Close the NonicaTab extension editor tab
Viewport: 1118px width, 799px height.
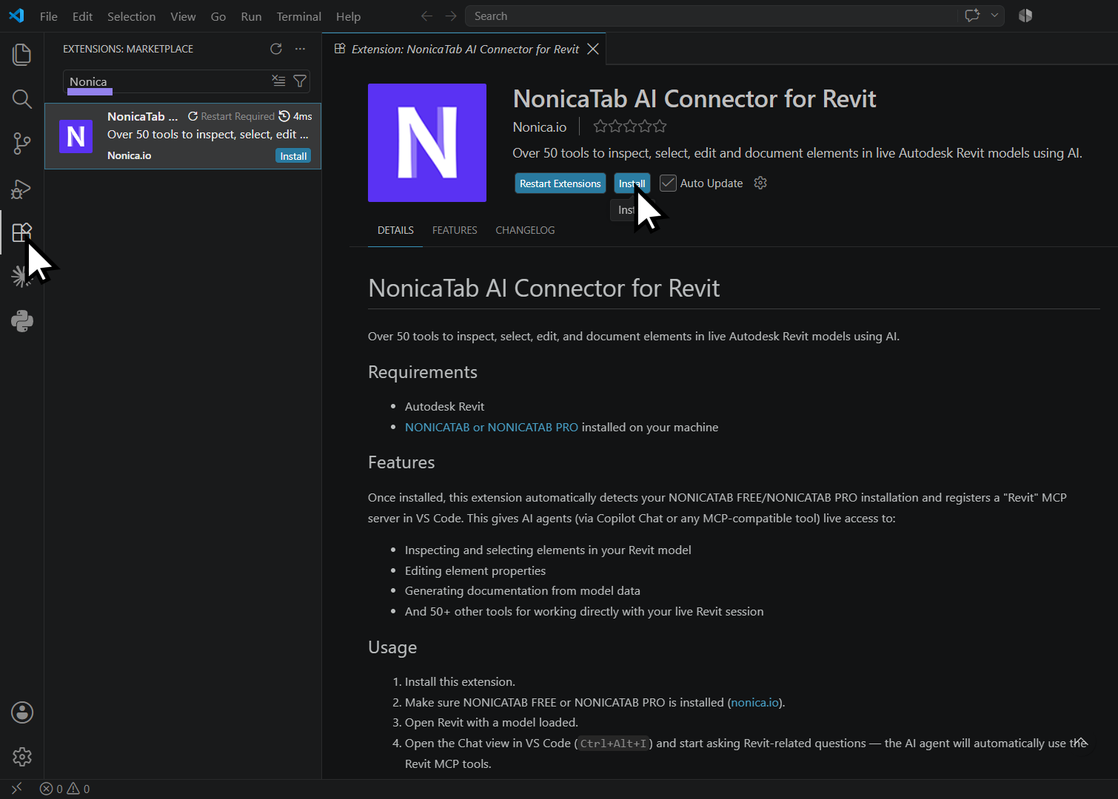593,49
